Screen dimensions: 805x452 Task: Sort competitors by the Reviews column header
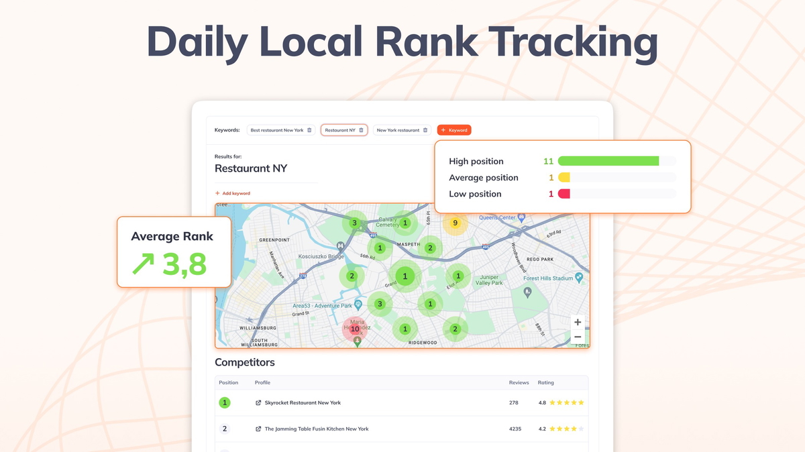[x=519, y=382]
